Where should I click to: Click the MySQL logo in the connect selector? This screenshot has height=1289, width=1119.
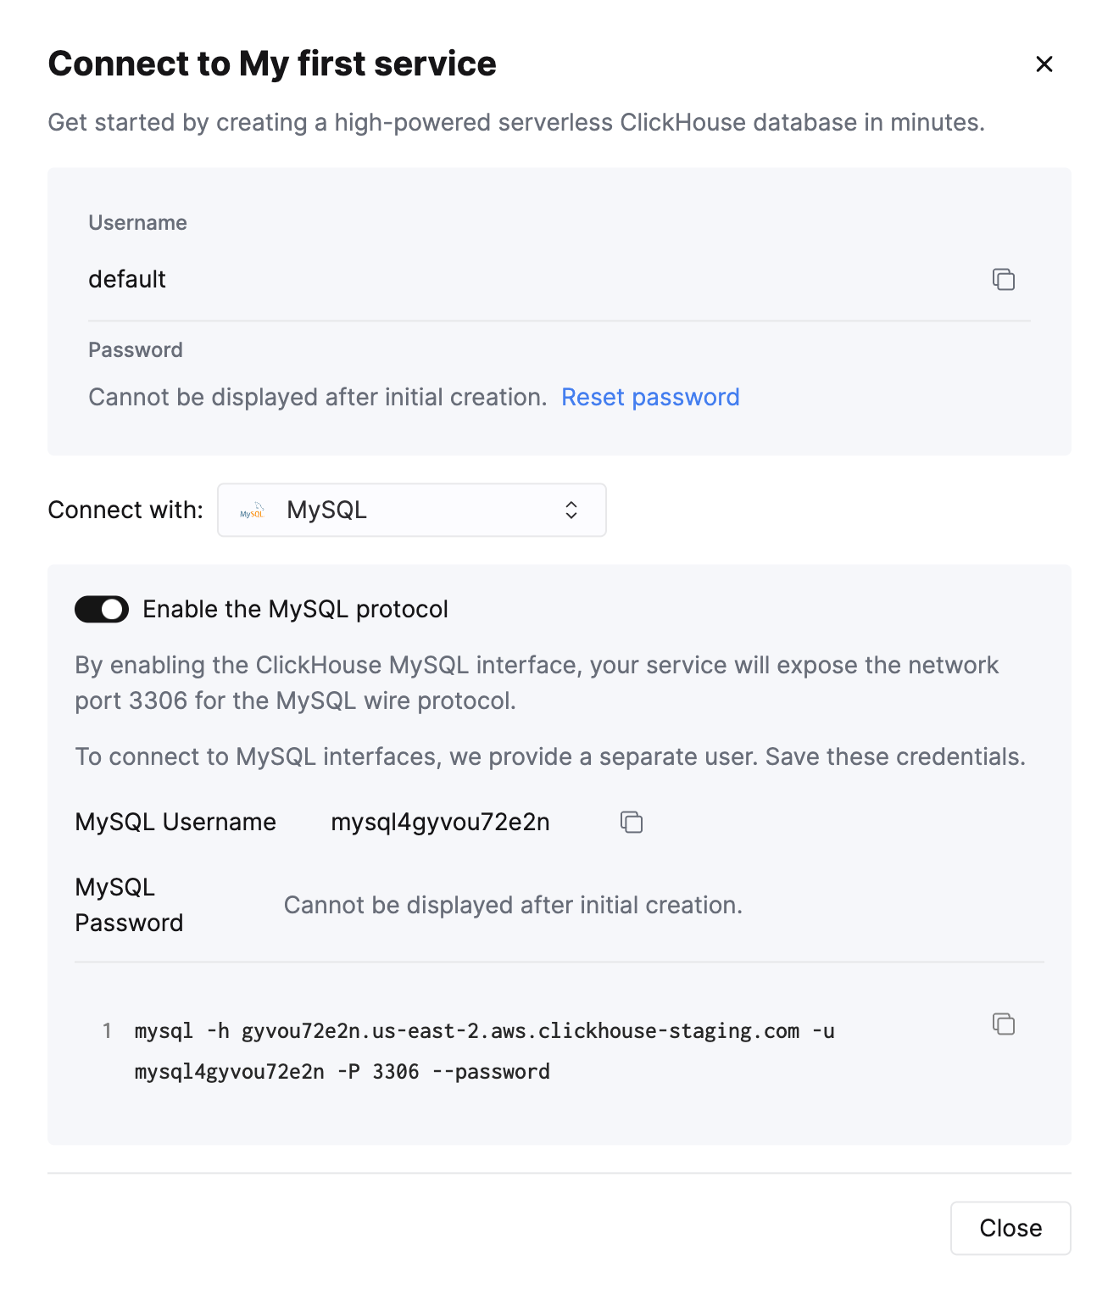tap(252, 510)
